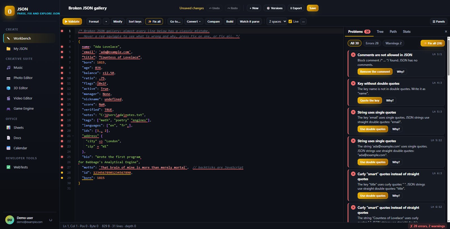Click the warning marker on line 29
This screenshot has height=229, width=450.
pyautogui.click(x=62, y=178)
